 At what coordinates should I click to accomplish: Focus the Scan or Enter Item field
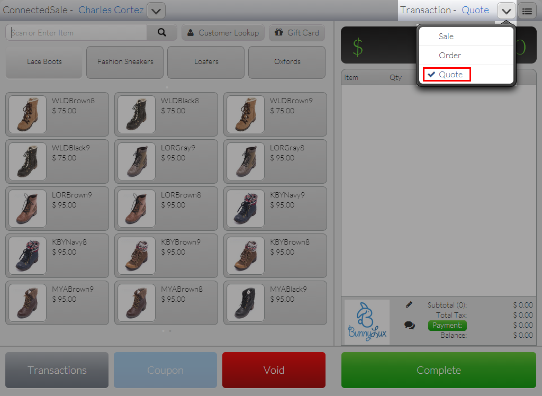tap(76, 32)
